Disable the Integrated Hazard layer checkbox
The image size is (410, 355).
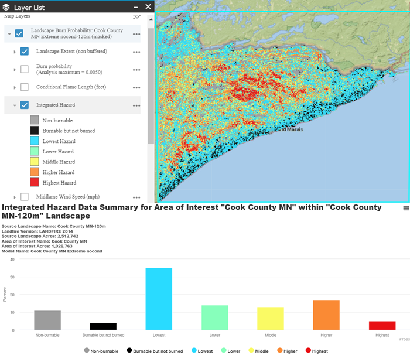click(x=25, y=105)
